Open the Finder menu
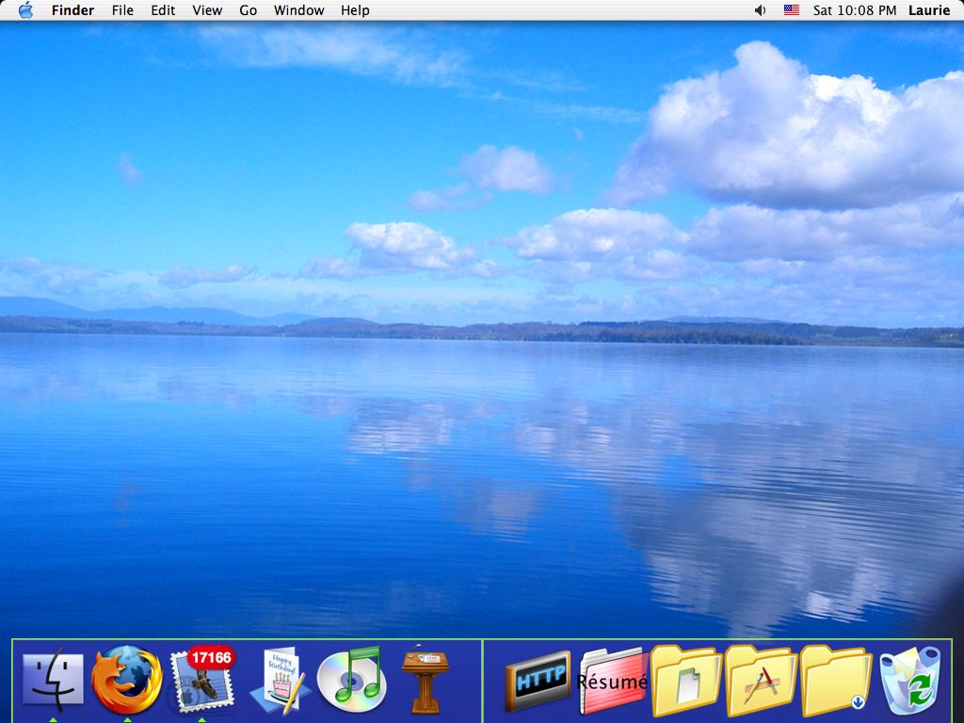The image size is (964, 723). pyautogui.click(x=72, y=10)
